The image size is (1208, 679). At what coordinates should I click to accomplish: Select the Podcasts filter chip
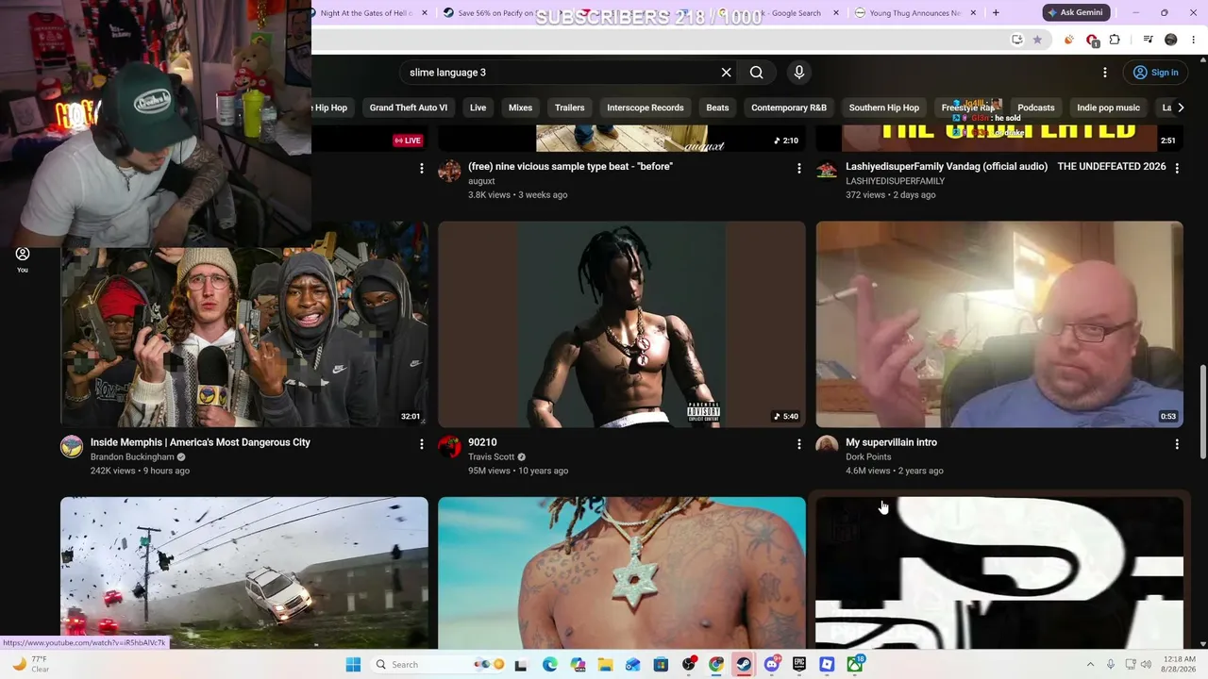(1036, 108)
